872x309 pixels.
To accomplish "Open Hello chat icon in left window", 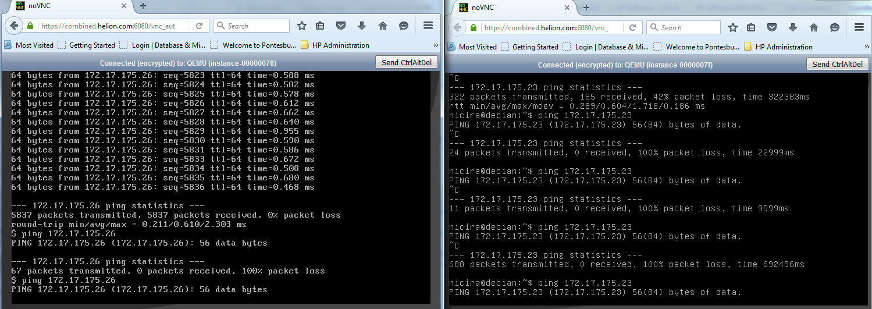I will click(x=403, y=26).
